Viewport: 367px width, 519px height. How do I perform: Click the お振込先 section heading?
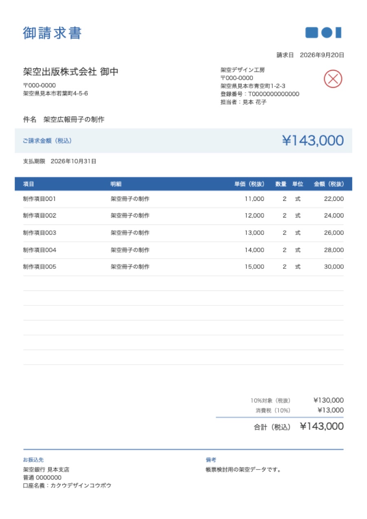click(x=33, y=460)
